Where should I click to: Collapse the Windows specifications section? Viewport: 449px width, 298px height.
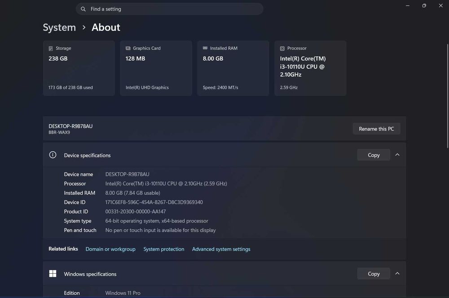coord(397,274)
